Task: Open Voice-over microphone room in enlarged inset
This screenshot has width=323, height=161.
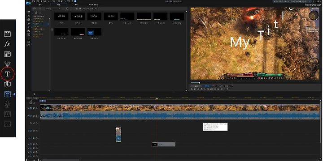Action: click(x=7, y=104)
